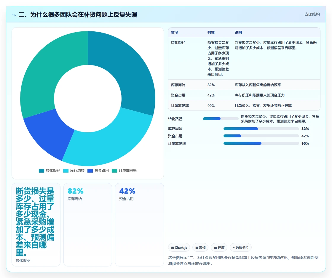Click the 资金占用 42% progress bar
The width and height of the screenshot is (332, 278).
[261, 136]
